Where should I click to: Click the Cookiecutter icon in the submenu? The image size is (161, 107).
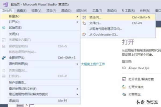(84, 35)
